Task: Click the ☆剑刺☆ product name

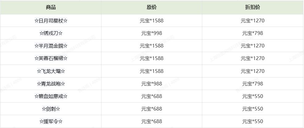Action: click(51, 109)
